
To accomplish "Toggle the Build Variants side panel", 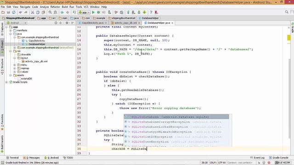I will 2,144.
